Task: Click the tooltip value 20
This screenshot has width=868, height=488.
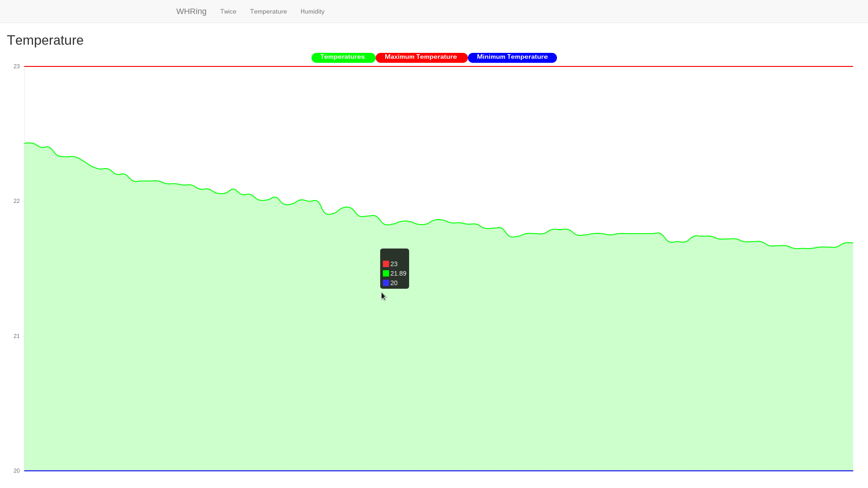Action: point(394,283)
